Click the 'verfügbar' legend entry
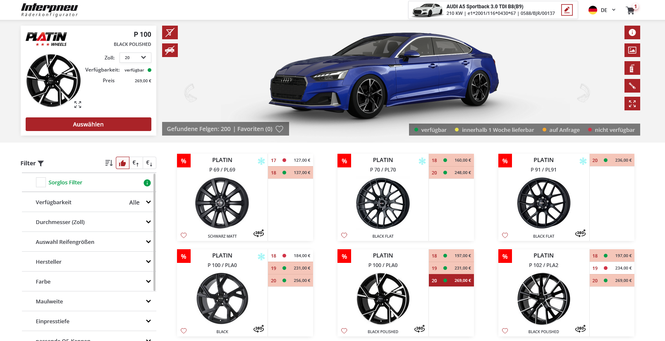 pos(431,130)
